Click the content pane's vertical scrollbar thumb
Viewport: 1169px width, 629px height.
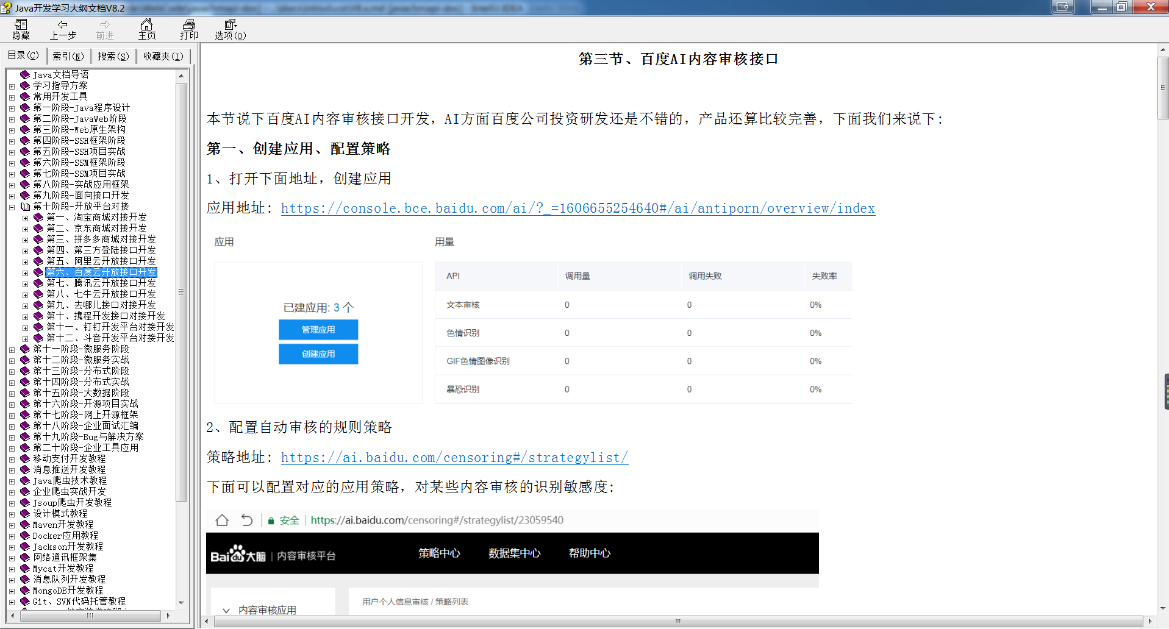[x=1163, y=88]
